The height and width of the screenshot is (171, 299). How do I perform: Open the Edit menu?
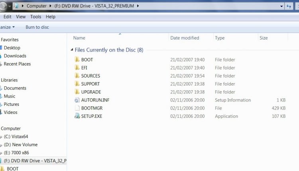(x=8, y=17)
